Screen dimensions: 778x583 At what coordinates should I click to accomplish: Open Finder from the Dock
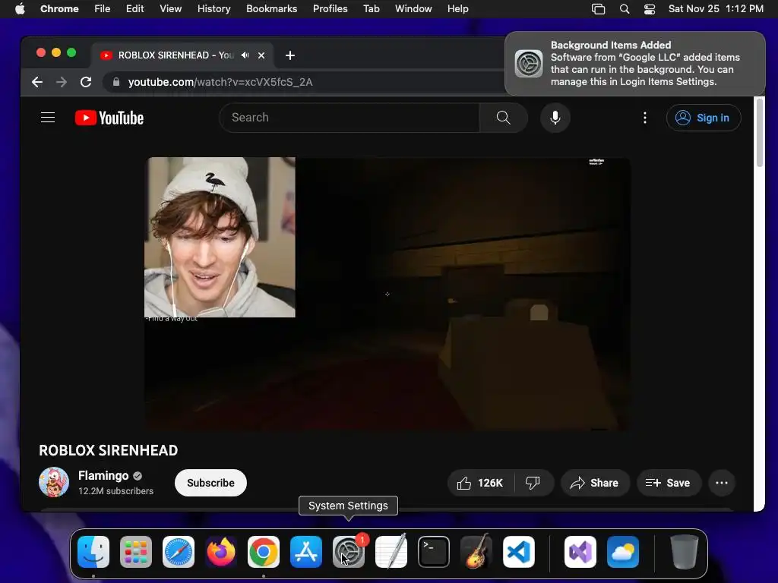[93, 552]
